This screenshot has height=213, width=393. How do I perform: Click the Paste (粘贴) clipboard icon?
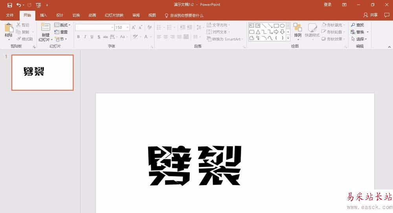coord(9,28)
